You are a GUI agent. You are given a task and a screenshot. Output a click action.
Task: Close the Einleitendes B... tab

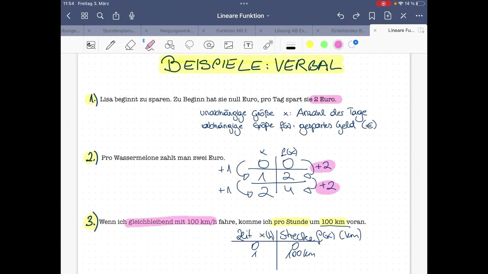click(318, 30)
